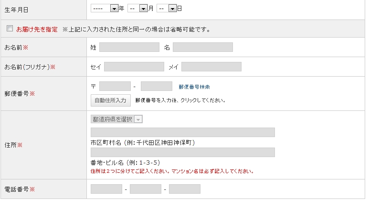The image size is (369, 208).
Task: Click the 名 (first name) field
Action: 202,47
